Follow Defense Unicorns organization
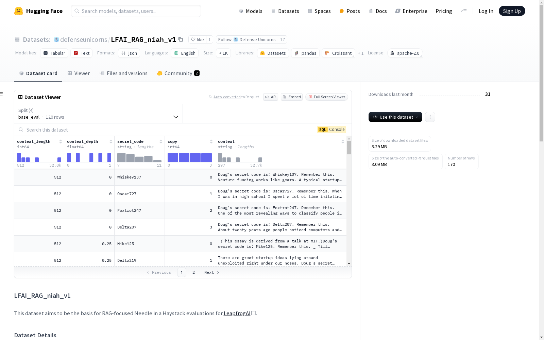 pyautogui.click(x=247, y=40)
